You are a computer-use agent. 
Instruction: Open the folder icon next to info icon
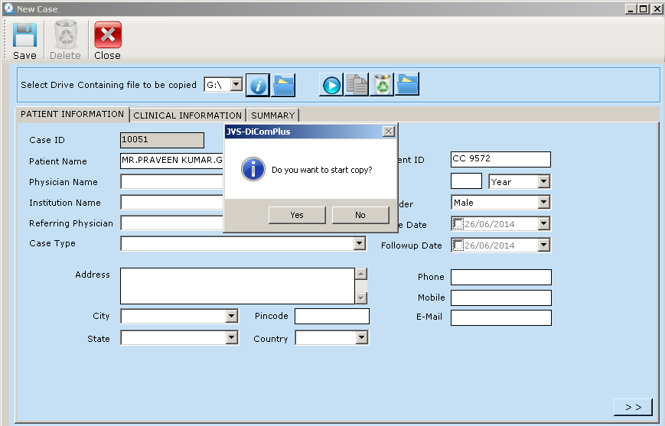(283, 85)
